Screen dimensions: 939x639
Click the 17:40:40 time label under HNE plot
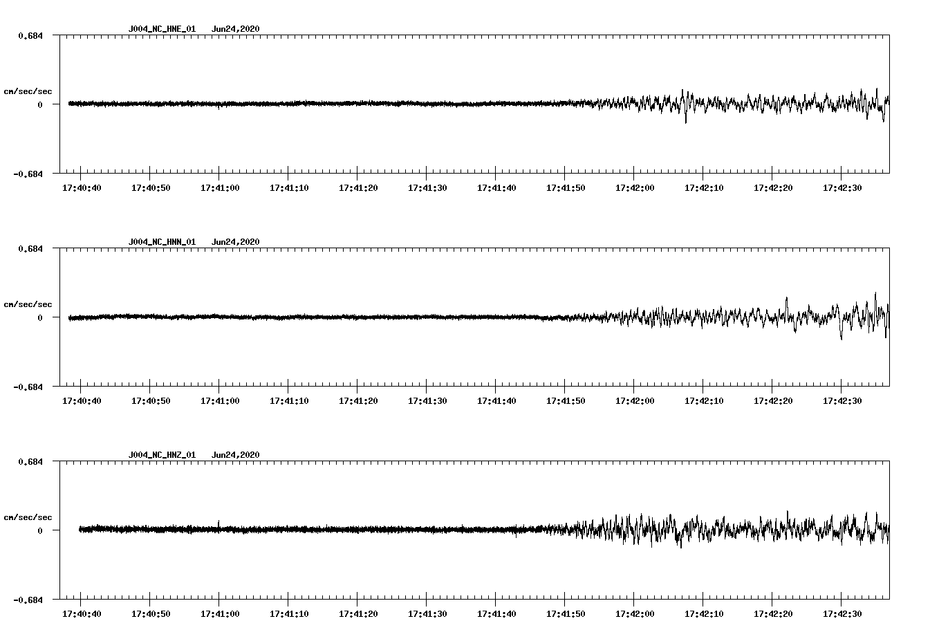[82, 188]
